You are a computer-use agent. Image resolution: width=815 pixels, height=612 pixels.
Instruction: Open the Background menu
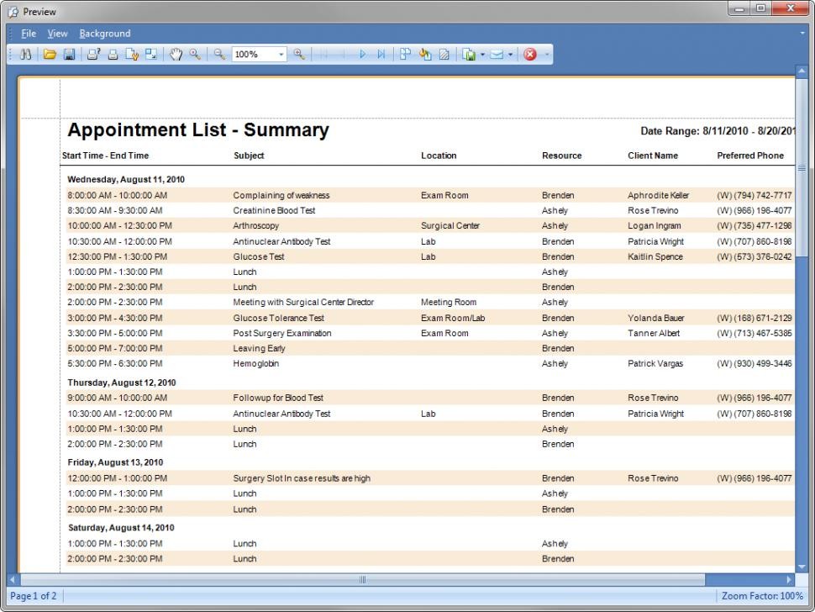(x=105, y=34)
